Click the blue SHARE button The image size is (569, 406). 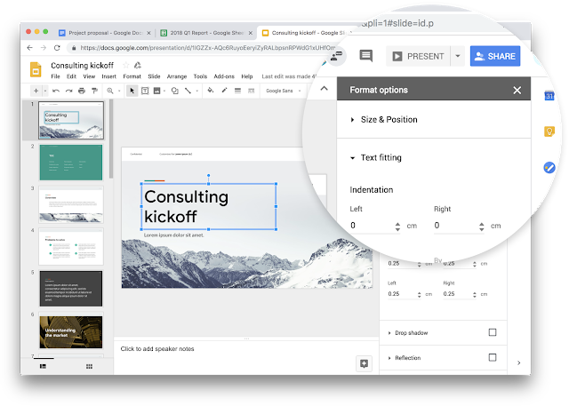495,56
